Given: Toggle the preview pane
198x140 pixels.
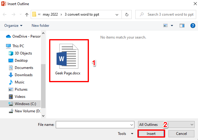Looking at the screenshot, I should point(182,26).
